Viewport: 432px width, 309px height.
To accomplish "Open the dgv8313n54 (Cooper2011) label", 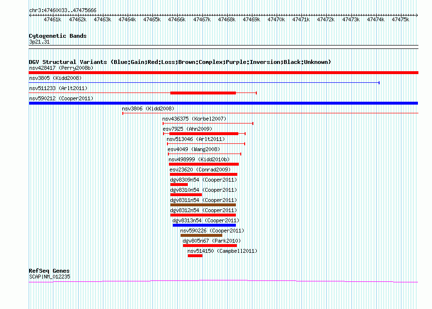I will (206, 220).
